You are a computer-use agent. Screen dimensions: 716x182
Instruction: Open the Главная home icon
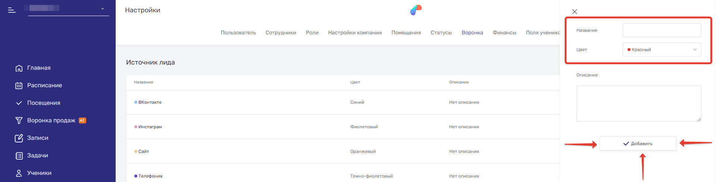click(x=19, y=68)
